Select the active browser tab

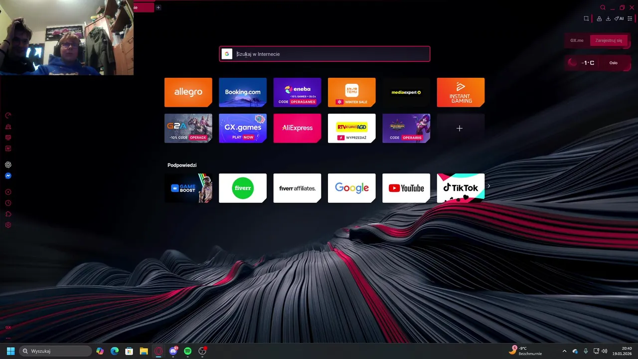(x=144, y=7)
